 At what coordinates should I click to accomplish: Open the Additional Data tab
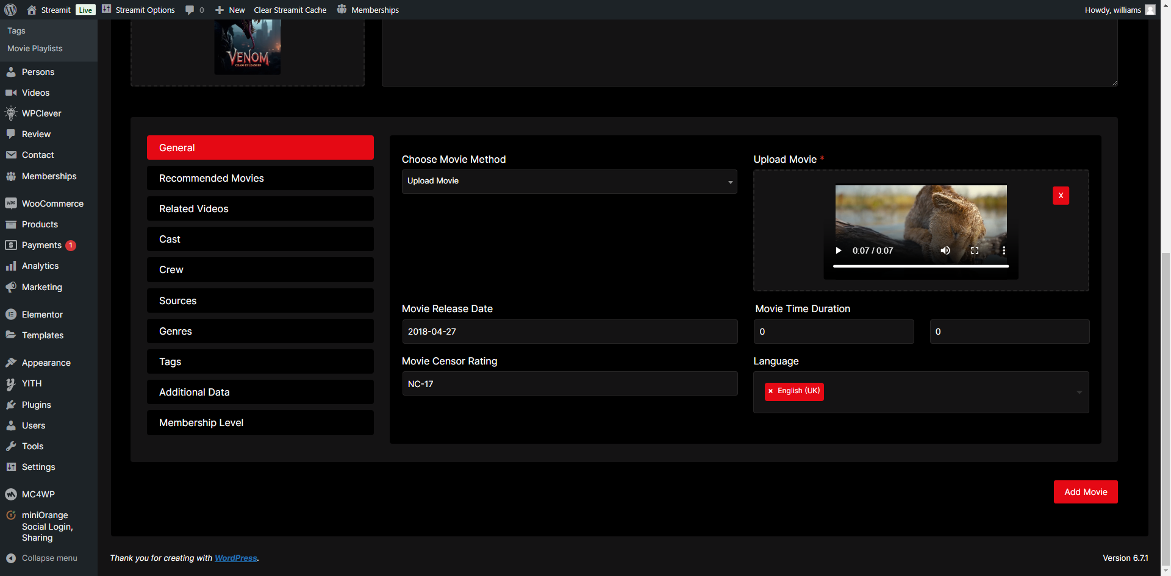(x=260, y=392)
